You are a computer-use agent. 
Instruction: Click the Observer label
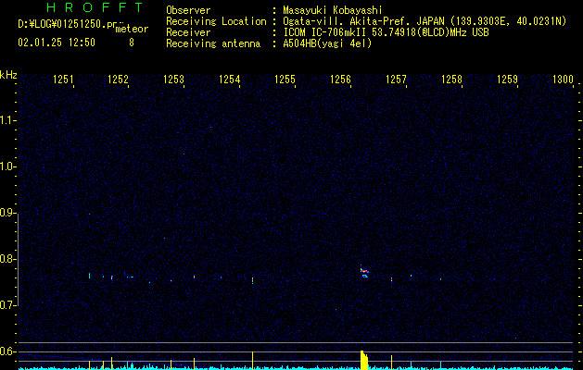(x=188, y=10)
